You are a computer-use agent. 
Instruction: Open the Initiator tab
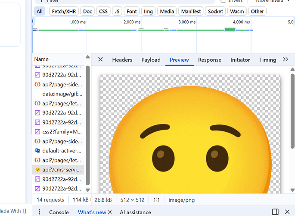[240, 60]
